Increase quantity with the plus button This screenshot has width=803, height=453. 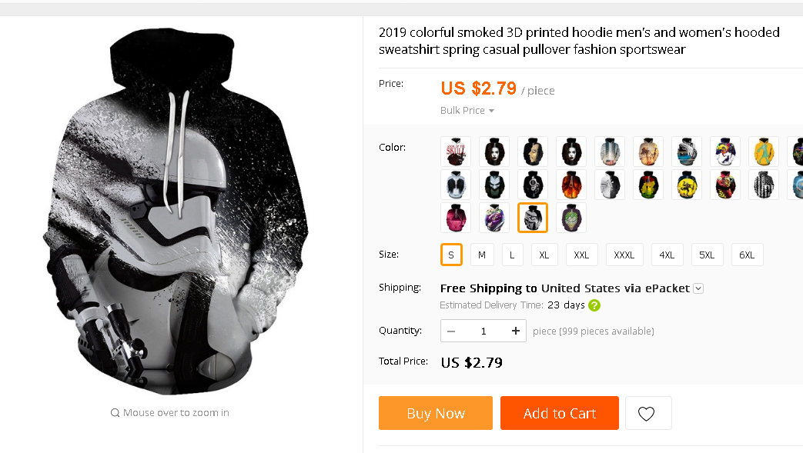click(516, 331)
